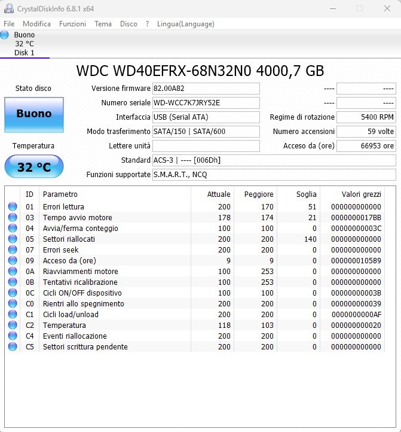Close the CrystalDiskInfo window
The image size is (401, 432).
(x=387, y=8)
